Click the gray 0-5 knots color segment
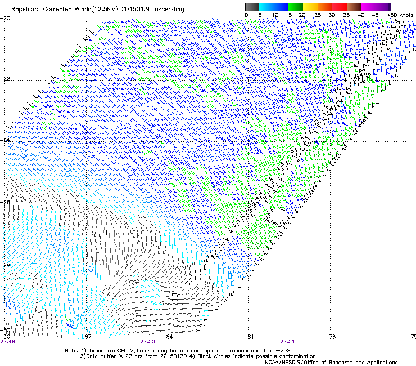This screenshot has width=416, height=366. [252, 7]
